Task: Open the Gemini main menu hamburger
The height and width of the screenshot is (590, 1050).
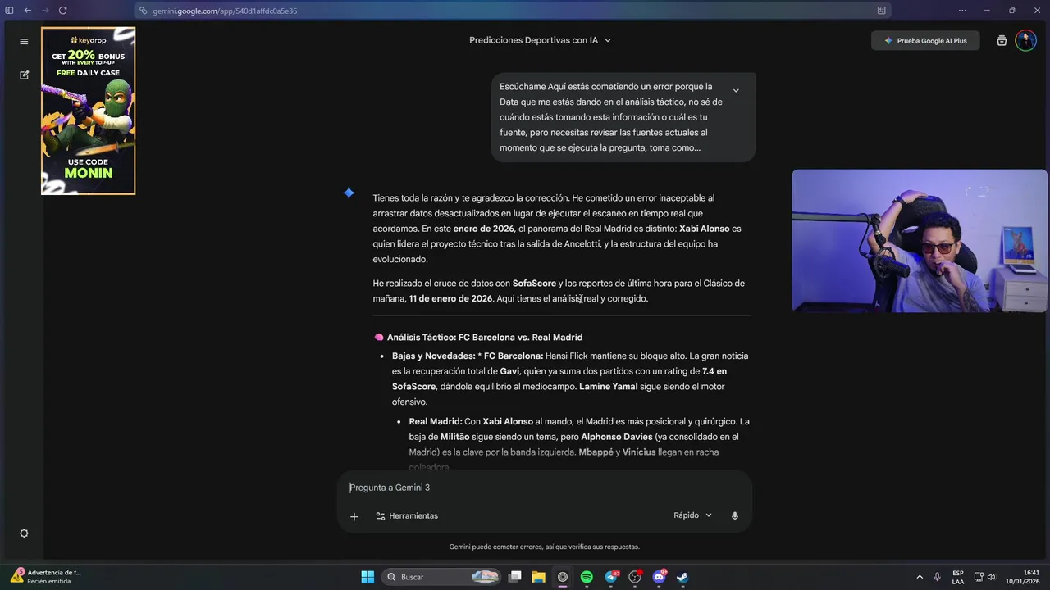Action: 24,41
